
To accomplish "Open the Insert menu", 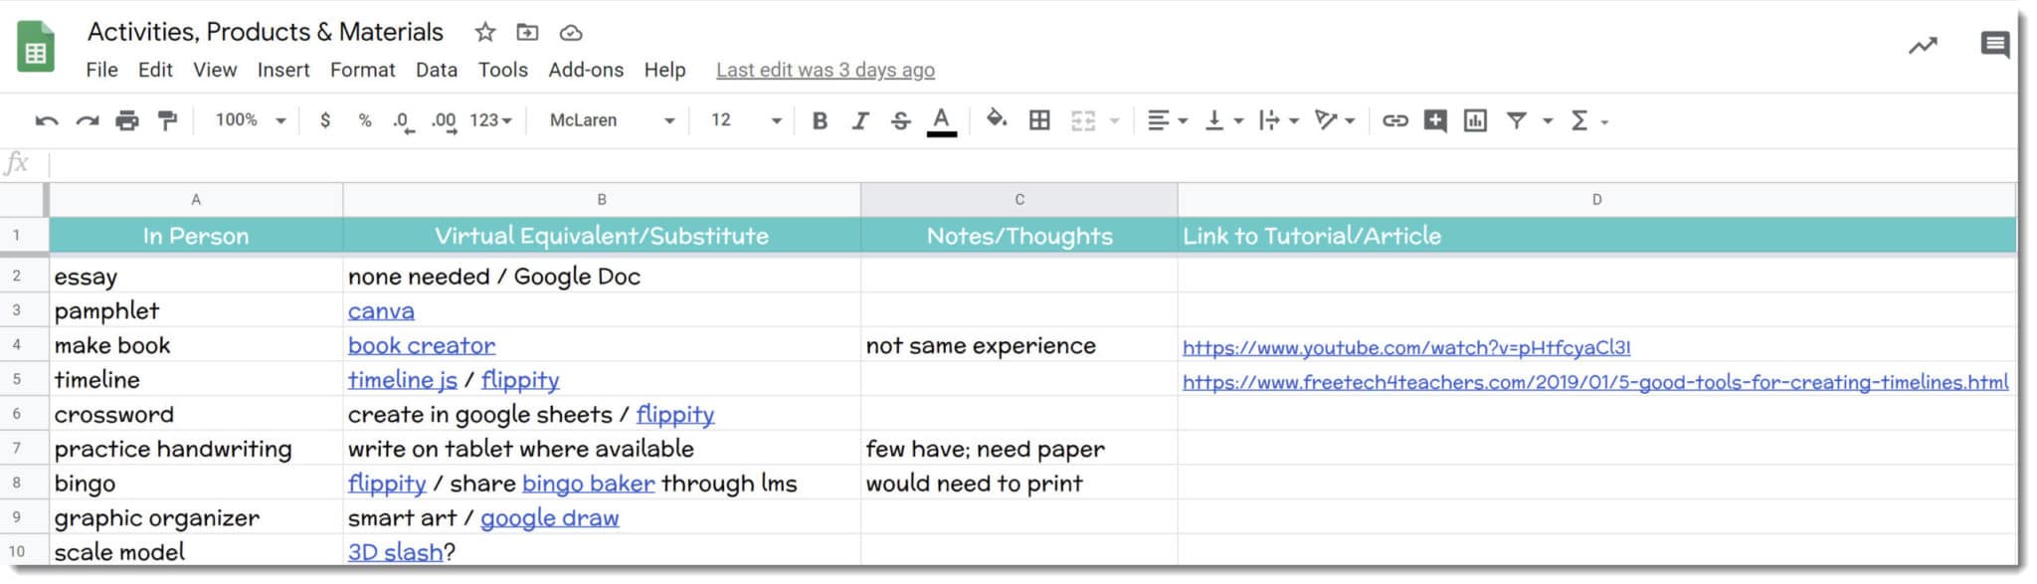I will [x=283, y=70].
